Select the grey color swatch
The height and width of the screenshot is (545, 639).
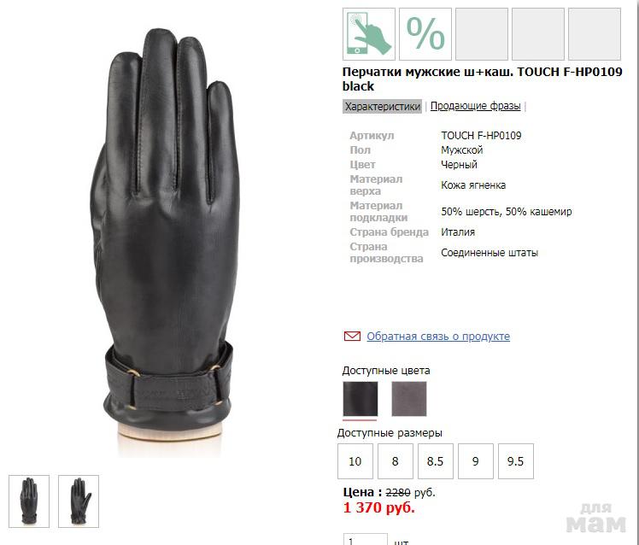(409, 399)
